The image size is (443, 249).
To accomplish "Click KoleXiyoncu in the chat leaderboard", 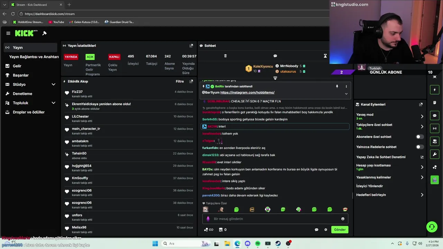I will [263, 66].
